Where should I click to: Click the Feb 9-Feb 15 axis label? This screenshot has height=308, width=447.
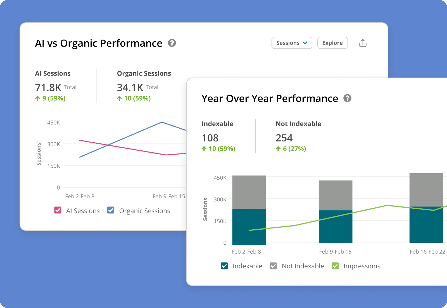pyautogui.click(x=335, y=251)
